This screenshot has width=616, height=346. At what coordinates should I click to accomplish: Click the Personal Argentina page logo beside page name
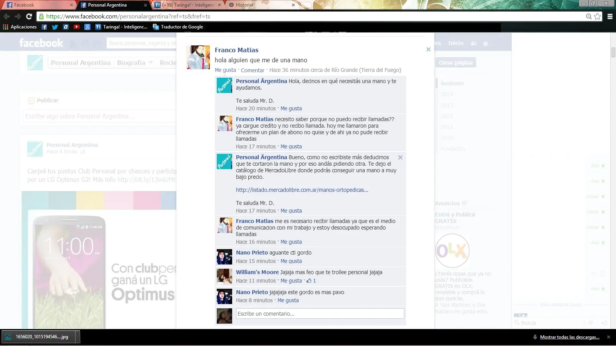click(35, 63)
